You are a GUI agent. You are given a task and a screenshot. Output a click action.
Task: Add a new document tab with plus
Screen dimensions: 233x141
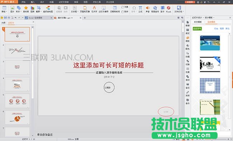[85, 18]
